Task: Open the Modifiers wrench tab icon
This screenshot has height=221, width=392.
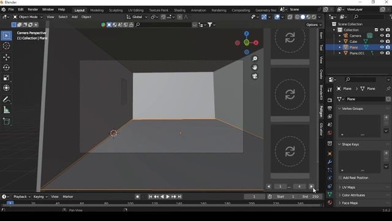Action: [330, 162]
